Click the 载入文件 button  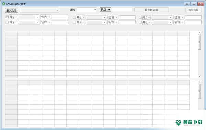(x=12, y=10)
